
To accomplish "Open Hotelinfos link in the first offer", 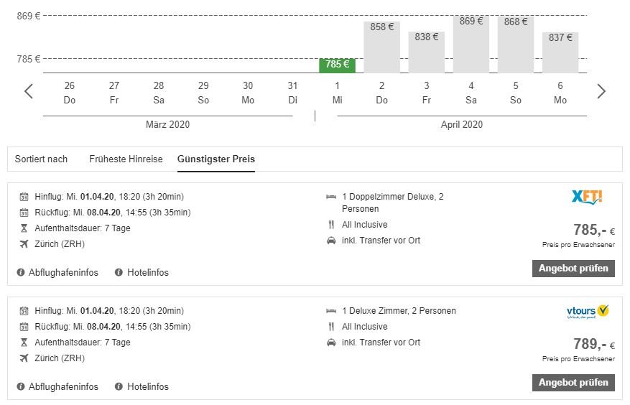I will click(147, 272).
